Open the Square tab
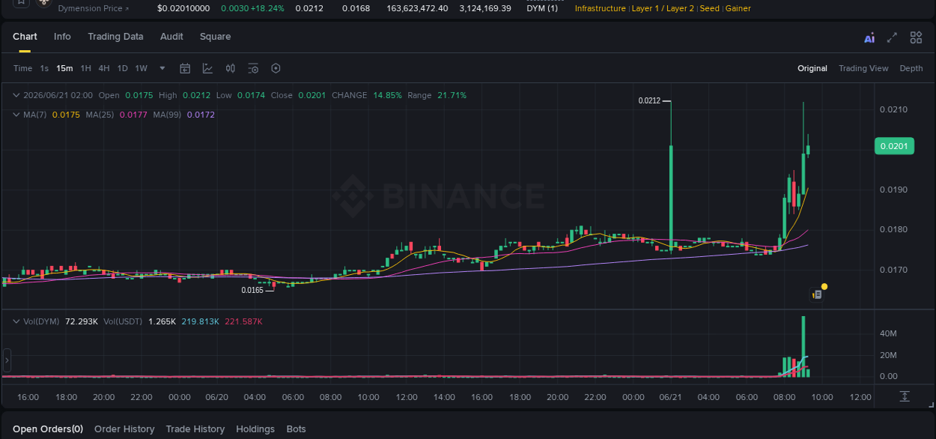936x439 pixels. (x=215, y=37)
